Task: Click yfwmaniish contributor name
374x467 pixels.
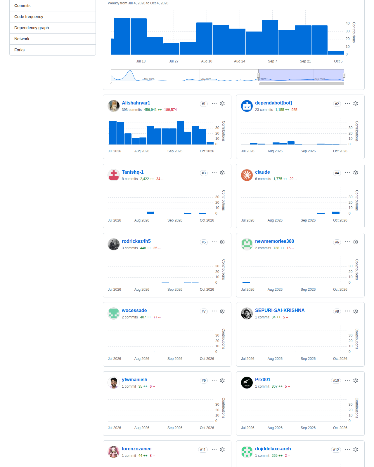Action: (x=134, y=379)
